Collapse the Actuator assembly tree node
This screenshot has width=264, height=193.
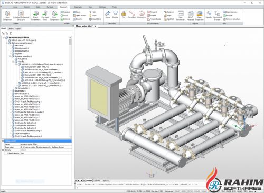10,56
